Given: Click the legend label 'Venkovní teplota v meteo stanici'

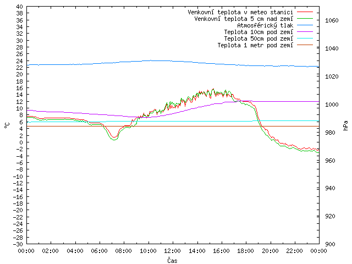Looking at the screenshot, I should [240, 12].
